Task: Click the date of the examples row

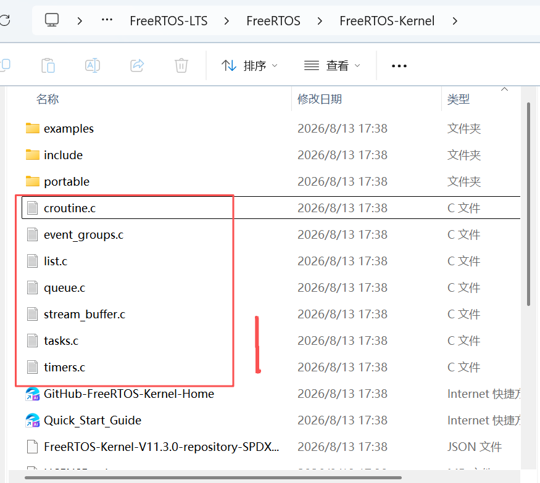Action: (x=342, y=128)
